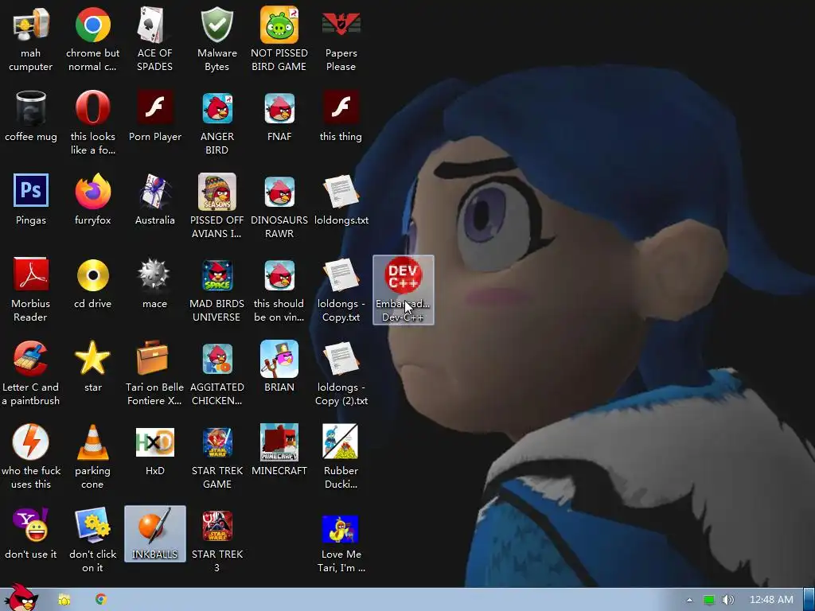Launch Chrome from the taskbar
815x611 pixels.
pyautogui.click(x=101, y=599)
